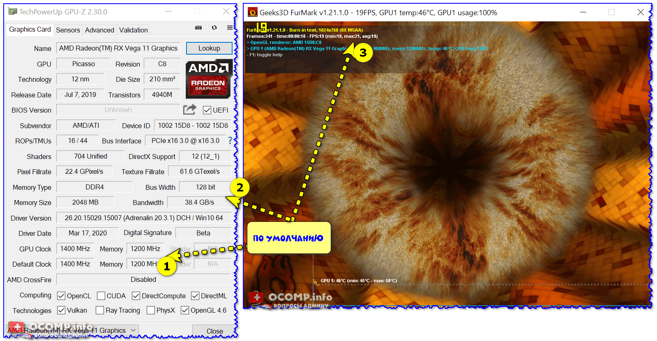Switch to the Sensors tab
The image size is (657, 341).
(68, 30)
